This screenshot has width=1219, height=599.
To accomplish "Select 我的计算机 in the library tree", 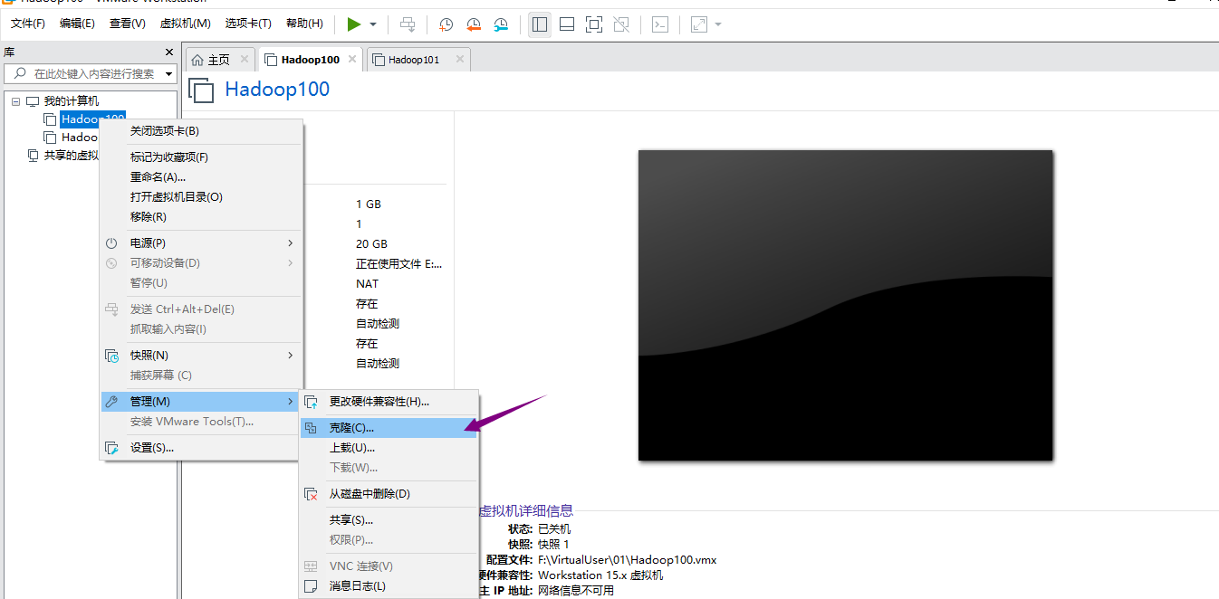I will point(72,101).
